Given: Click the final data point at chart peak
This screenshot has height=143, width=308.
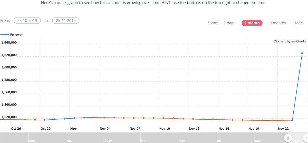Looking at the screenshot, I should 302,53.
